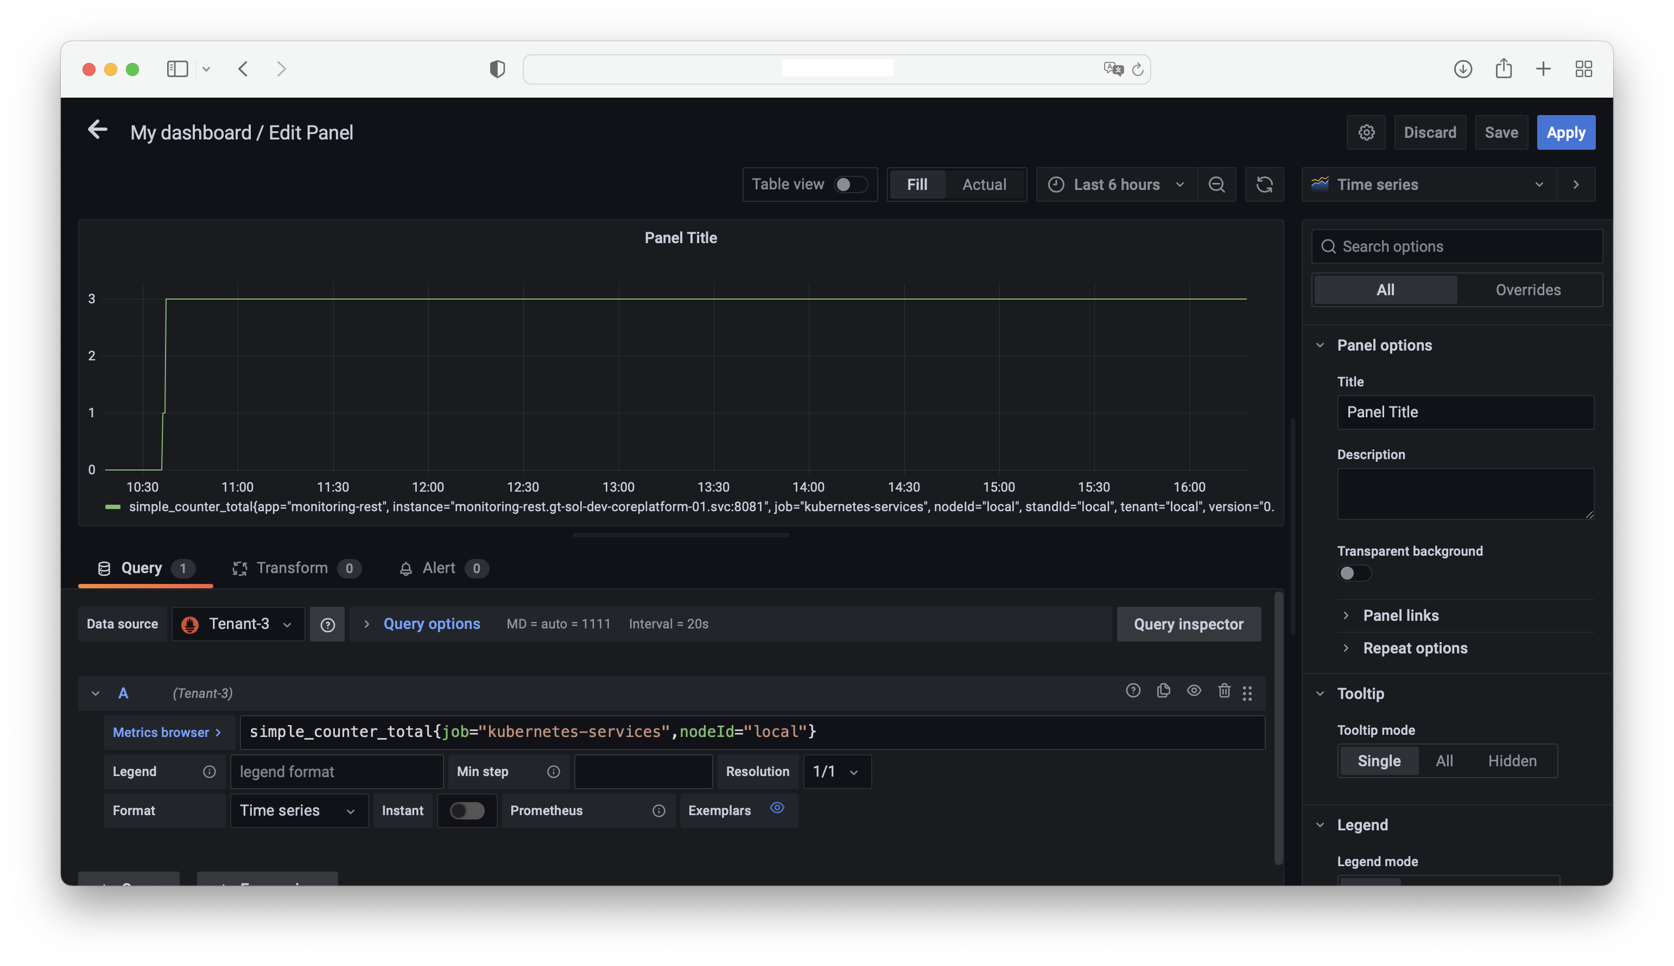Apply panel changes with Apply button
1674x966 pixels.
click(1566, 133)
